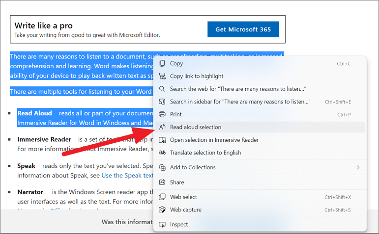Image resolution: width=379 pixels, height=234 pixels.
Task: Expand the Add to Collections submenu arrow
Action: click(358, 167)
